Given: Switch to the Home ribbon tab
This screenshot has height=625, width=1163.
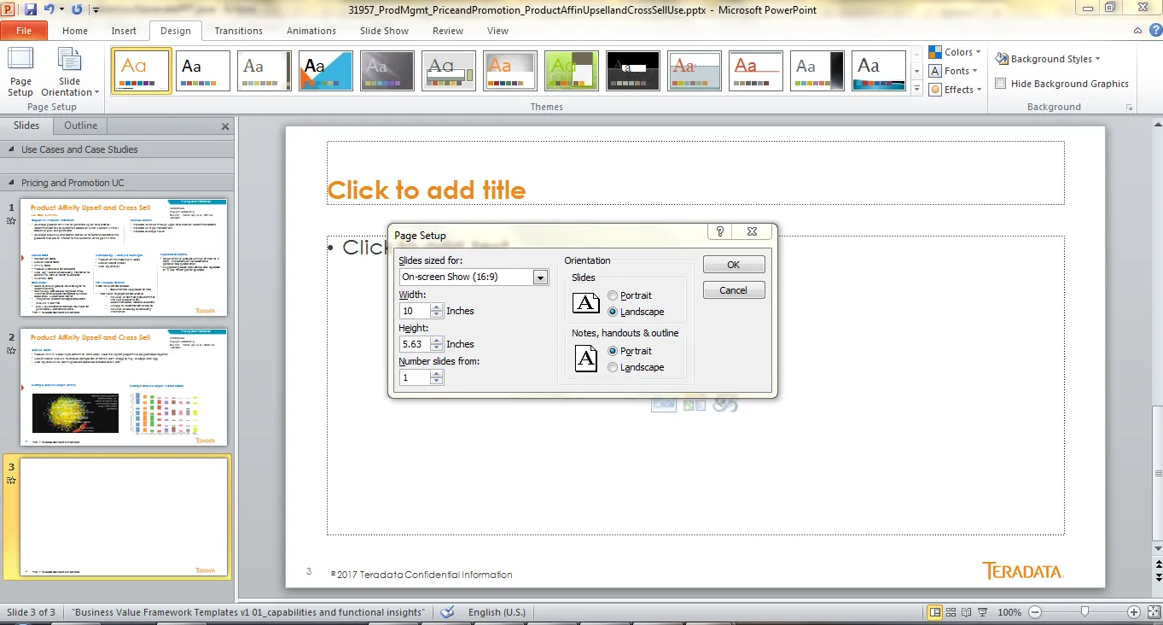Looking at the screenshot, I should (x=75, y=31).
